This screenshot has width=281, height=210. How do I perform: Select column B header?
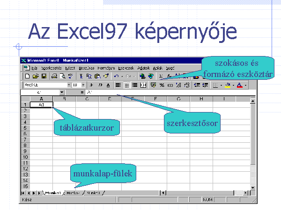click(64, 99)
